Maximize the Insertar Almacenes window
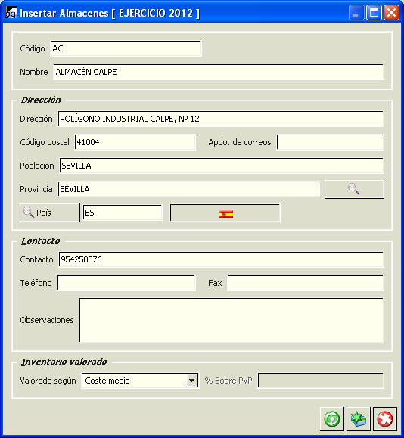 [x=374, y=13]
